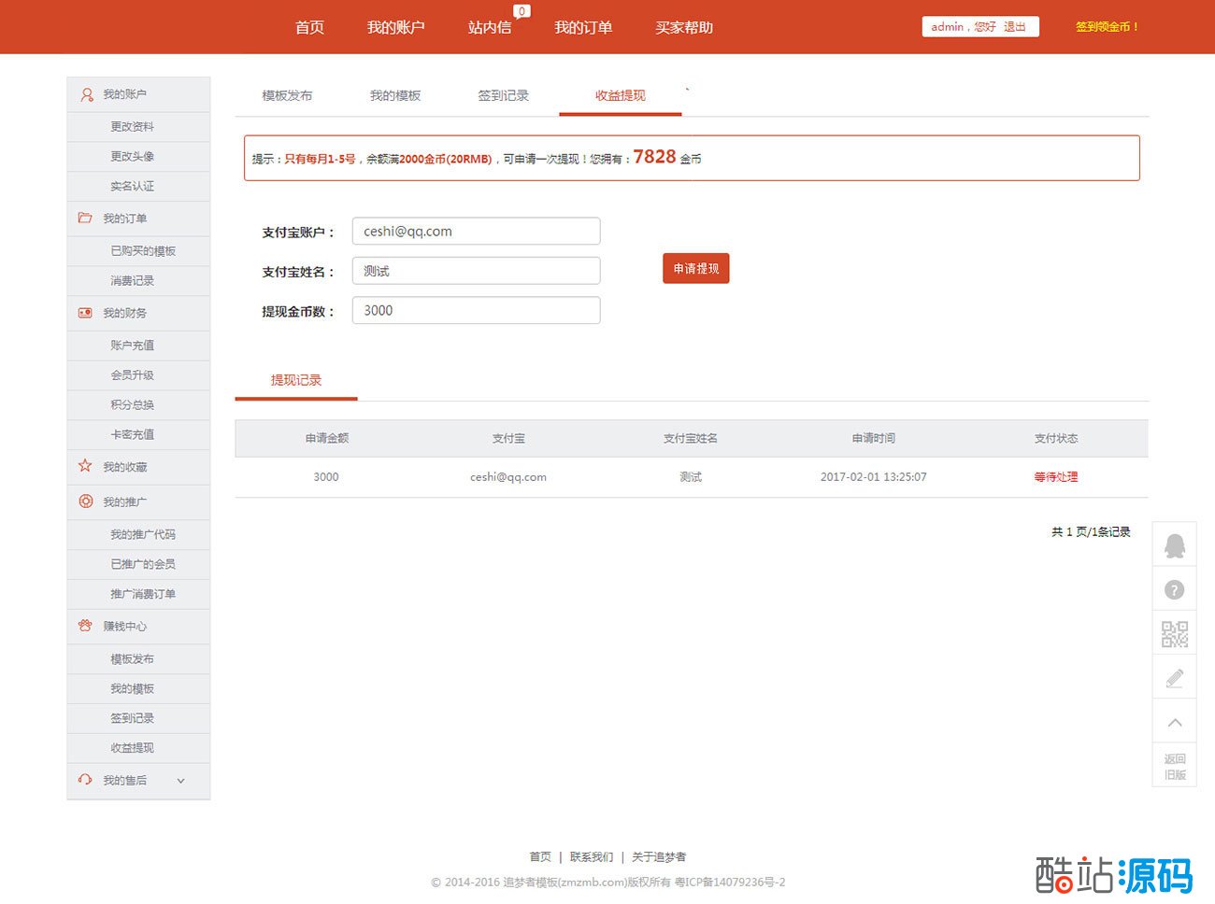Click the star icon beside 我的收藏
The width and height of the screenshot is (1215, 904).
(85, 466)
